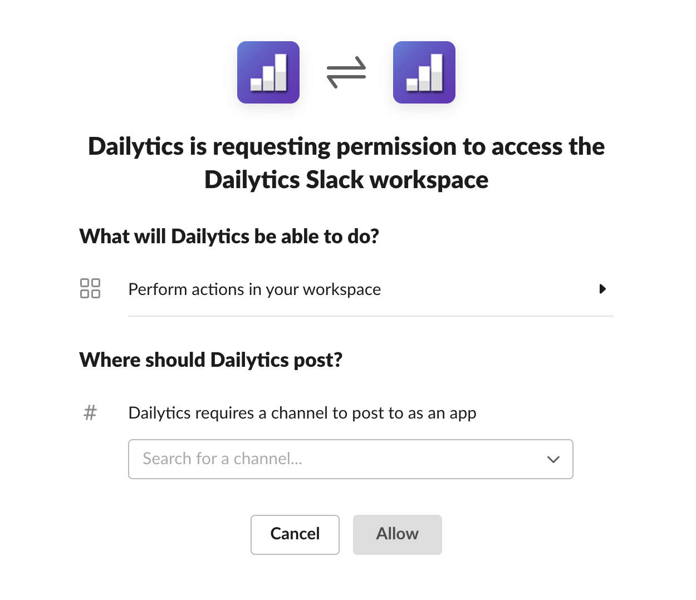The height and width of the screenshot is (600, 696).
Task: Expand "Perform actions in your workspace" row
Action: coord(254,289)
